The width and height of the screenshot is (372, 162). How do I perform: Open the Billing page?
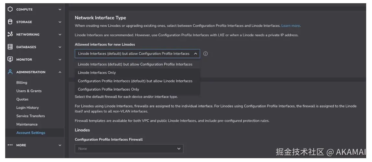coord(22,82)
